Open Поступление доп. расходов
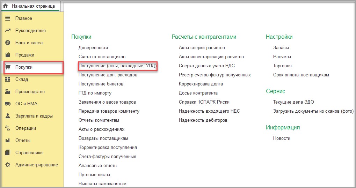356x188 pixels. click(108, 75)
